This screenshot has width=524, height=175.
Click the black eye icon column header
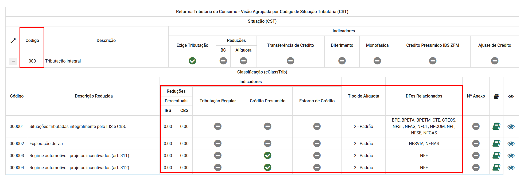click(511, 96)
